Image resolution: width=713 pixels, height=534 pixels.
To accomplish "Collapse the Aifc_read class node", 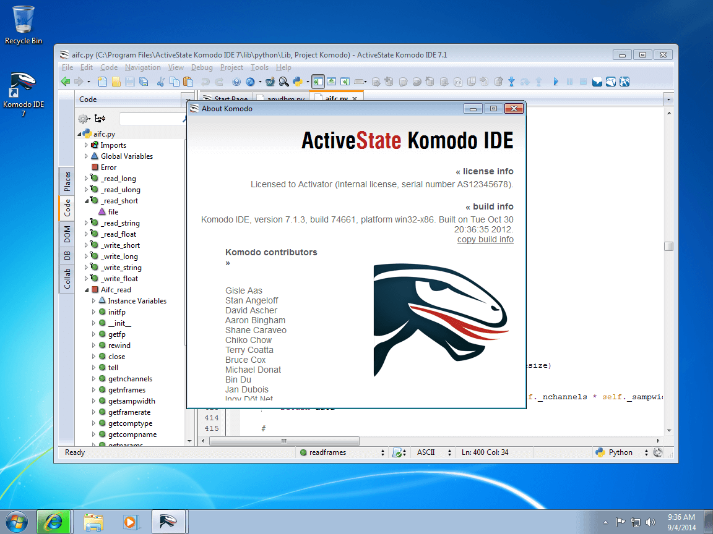I will click(87, 290).
